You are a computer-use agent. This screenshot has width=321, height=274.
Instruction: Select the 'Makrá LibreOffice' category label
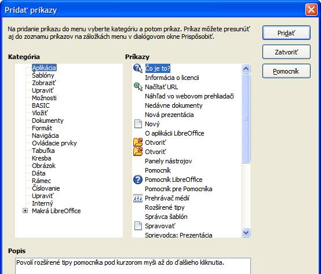tap(57, 211)
